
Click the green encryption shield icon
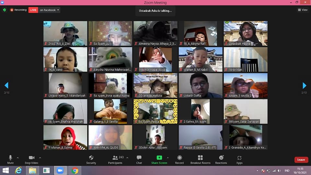pos(5,10)
